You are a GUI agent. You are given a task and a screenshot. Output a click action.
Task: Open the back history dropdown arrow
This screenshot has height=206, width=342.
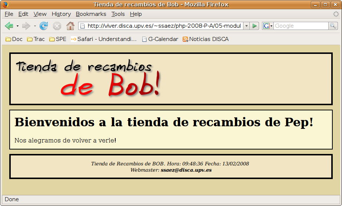(x=17, y=26)
